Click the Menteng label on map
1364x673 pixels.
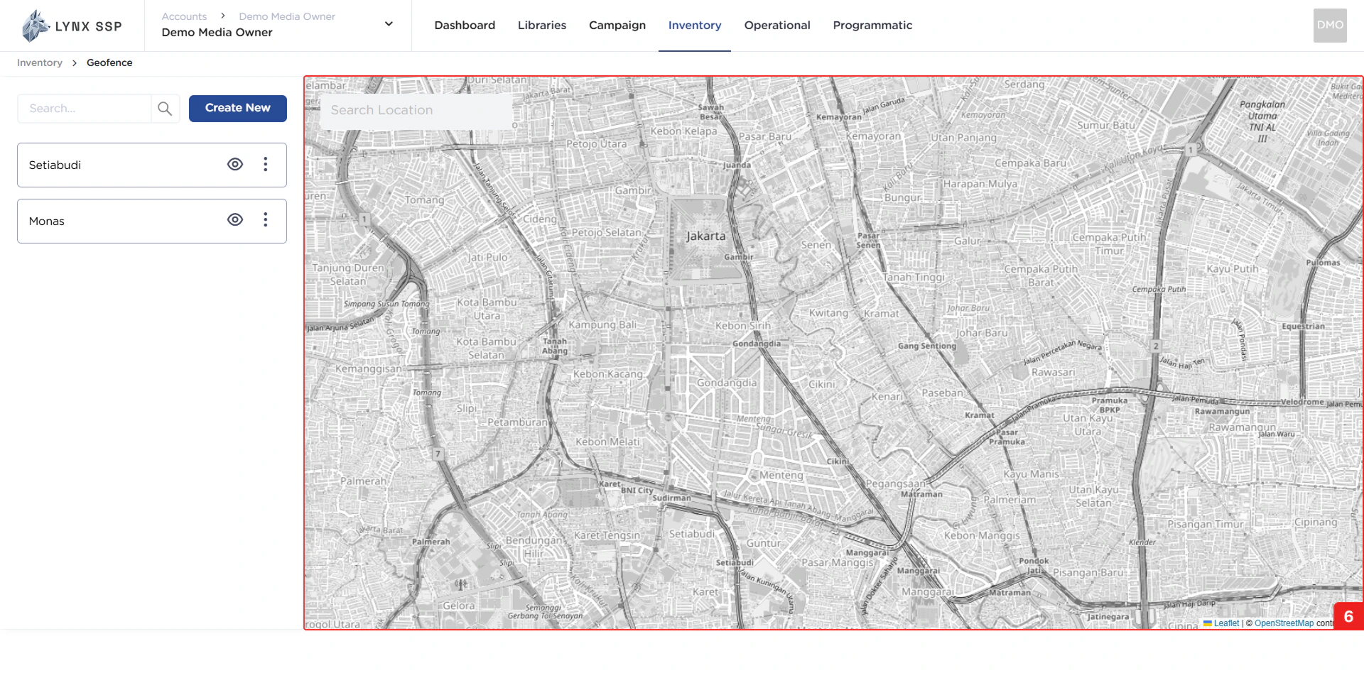click(781, 475)
